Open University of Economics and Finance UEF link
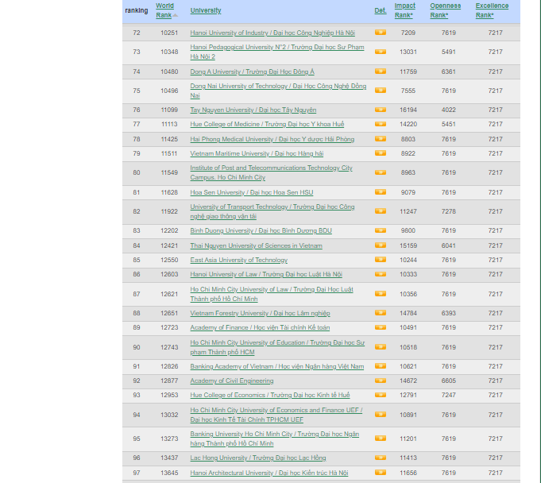This screenshot has width=541, height=483. (x=276, y=415)
